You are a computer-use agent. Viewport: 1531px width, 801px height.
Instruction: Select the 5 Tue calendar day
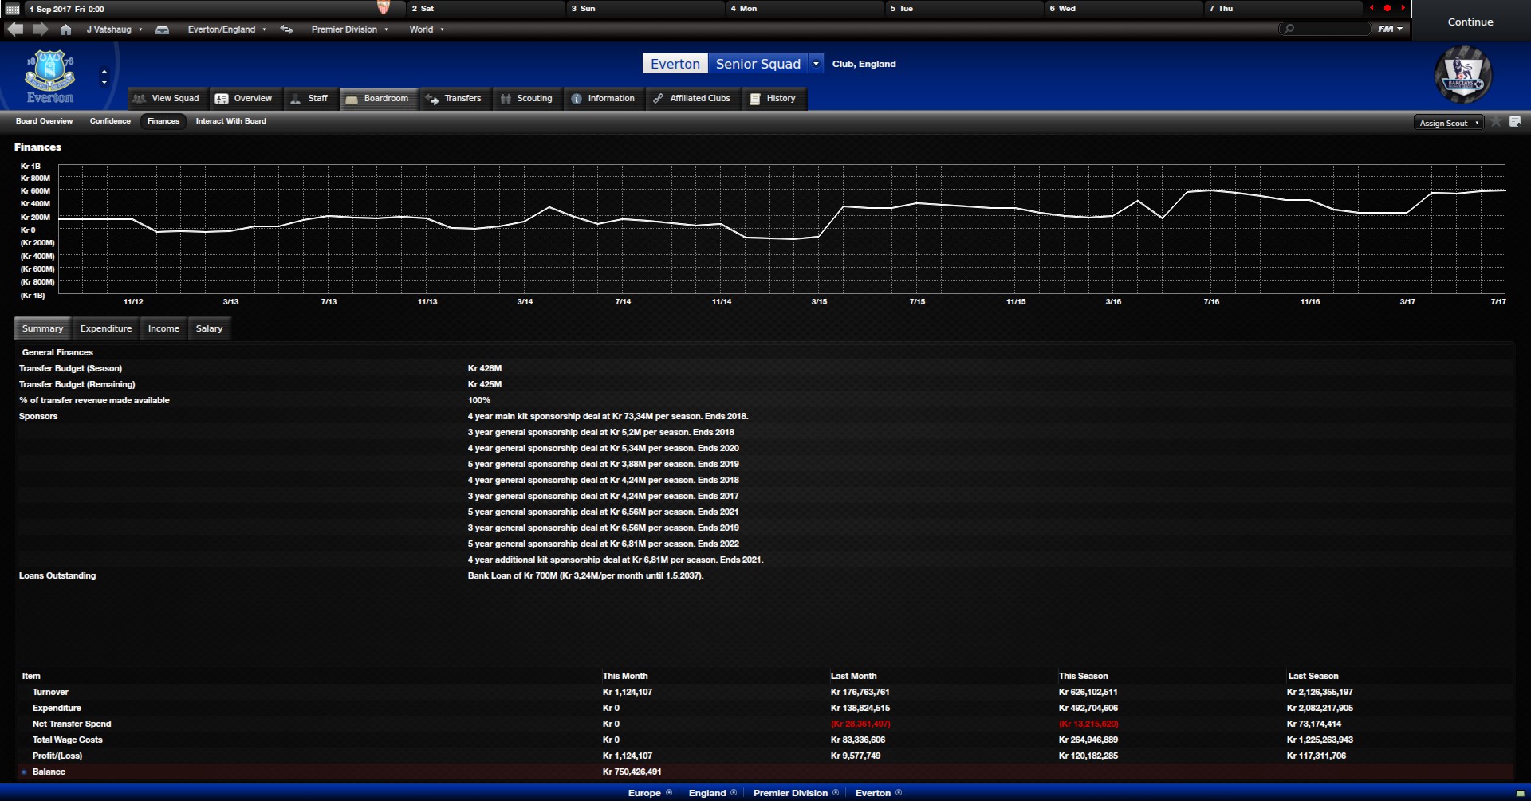point(965,9)
